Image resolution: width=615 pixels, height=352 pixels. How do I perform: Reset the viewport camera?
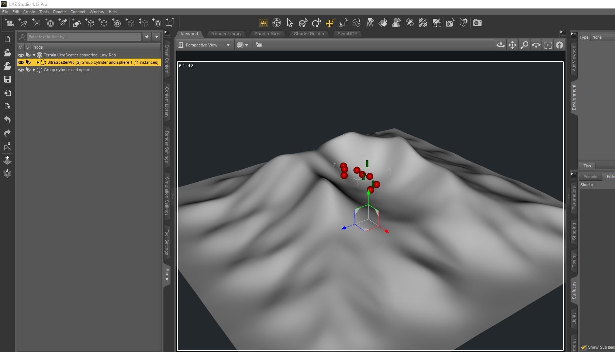(560, 45)
